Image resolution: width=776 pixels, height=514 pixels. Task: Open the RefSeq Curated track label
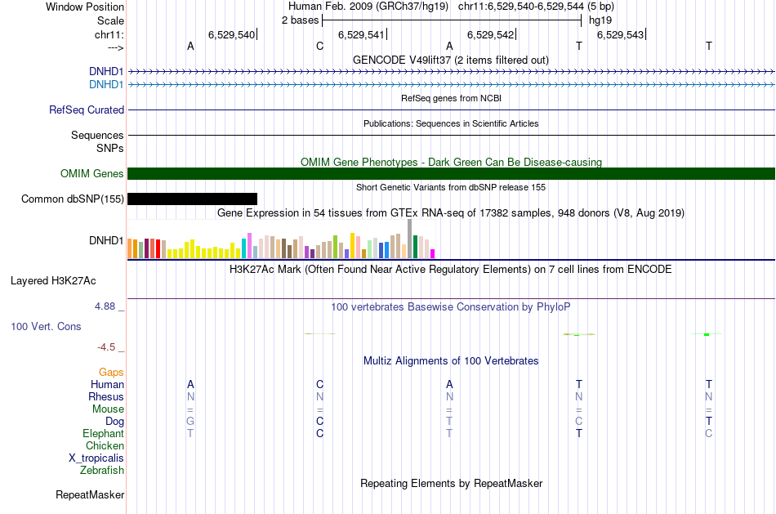[x=87, y=110]
